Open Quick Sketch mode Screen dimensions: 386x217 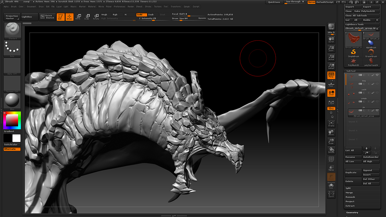pos(48,17)
